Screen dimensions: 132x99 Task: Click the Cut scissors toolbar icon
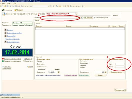pyautogui.click(x=11, y=6)
